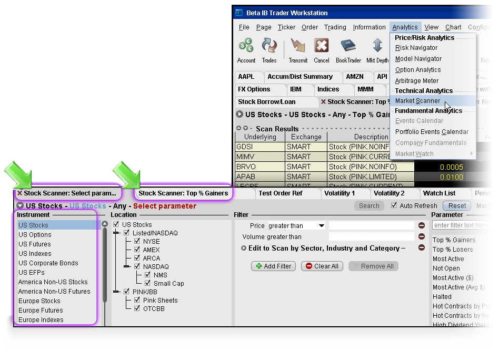The height and width of the screenshot is (352, 499).
Task: Select US Options in Instrument list
Action: tap(35, 234)
